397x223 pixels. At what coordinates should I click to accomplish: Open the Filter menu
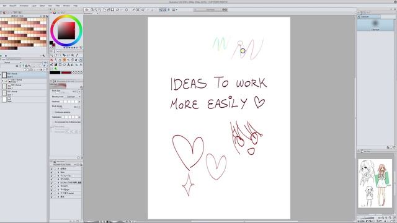point(58,6)
